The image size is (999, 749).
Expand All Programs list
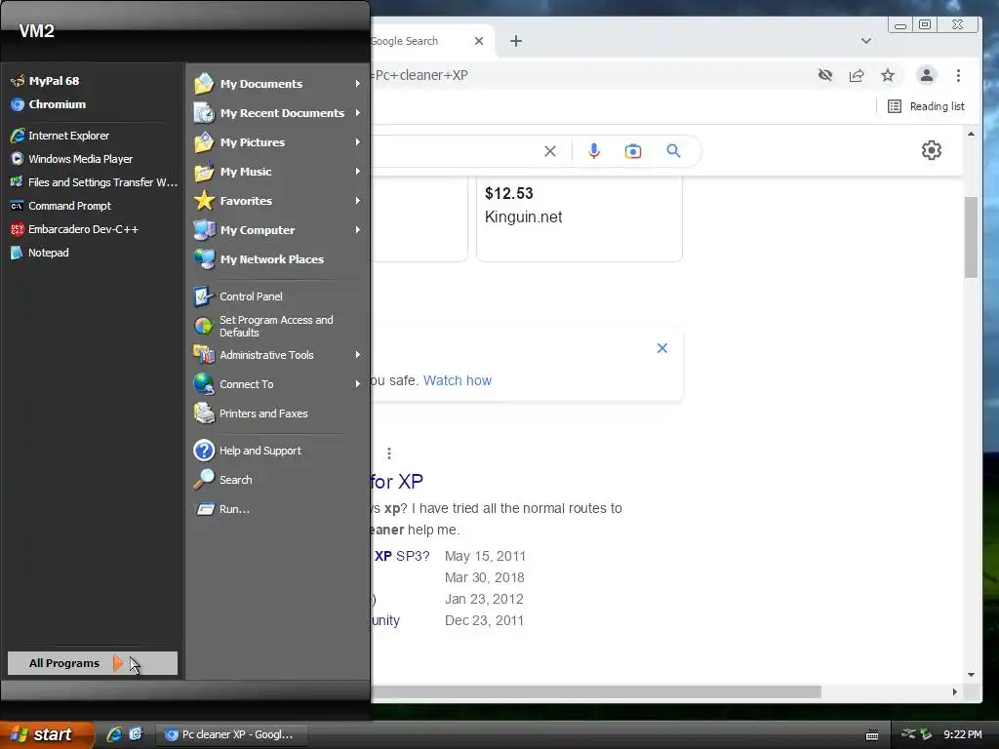(x=93, y=663)
